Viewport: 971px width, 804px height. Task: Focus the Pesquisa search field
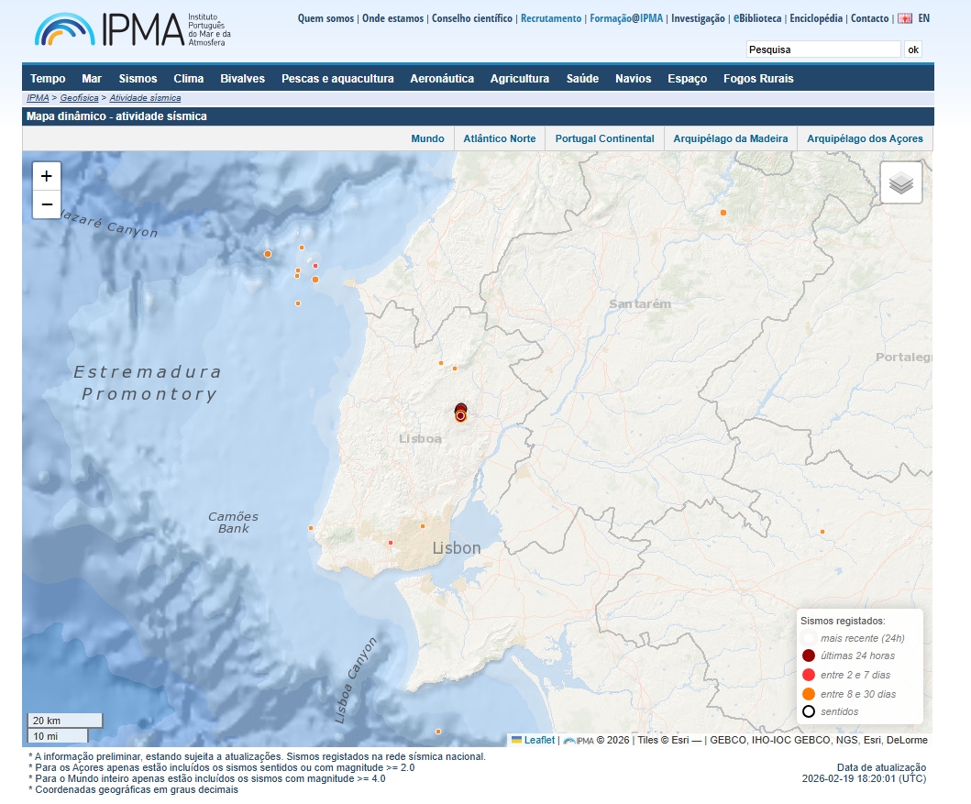pyautogui.click(x=822, y=50)
